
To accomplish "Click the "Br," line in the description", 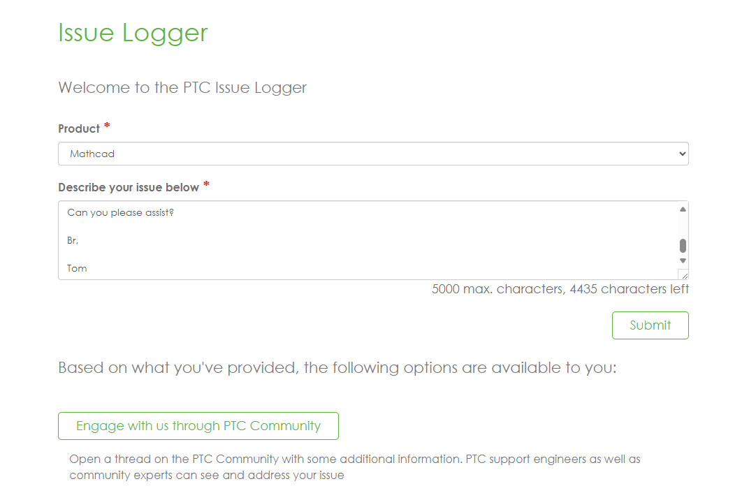I will (73, 241).
